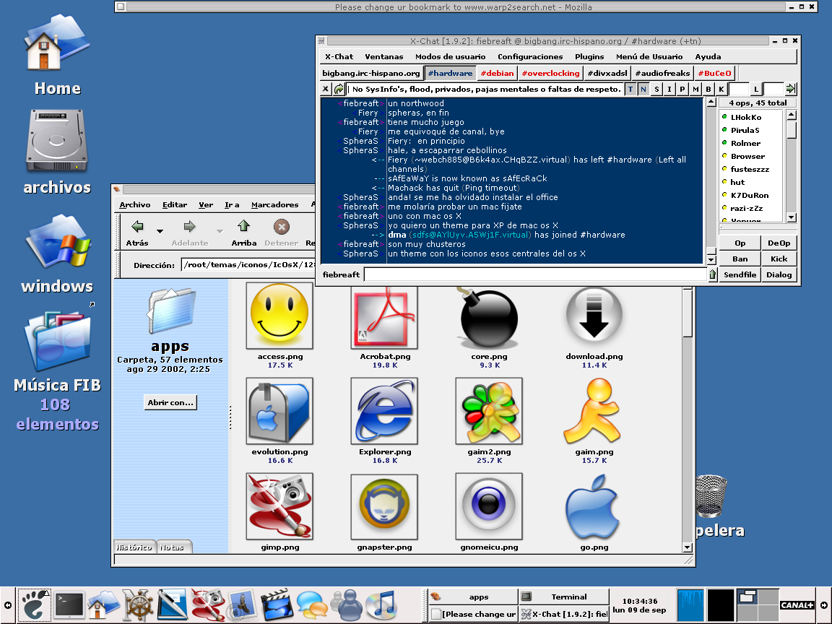Open the chat bubbles messenger icon

pos(311,605)
